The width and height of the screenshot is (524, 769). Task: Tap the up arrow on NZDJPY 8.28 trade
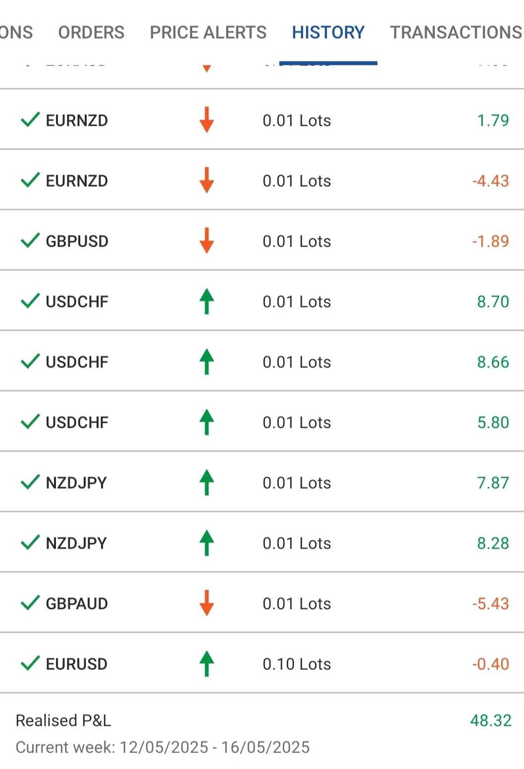pyautogui.click(x=207, y=543)
